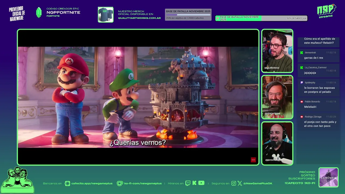
Task: Click the green mascot trio logo
Action: coord(17,180)
